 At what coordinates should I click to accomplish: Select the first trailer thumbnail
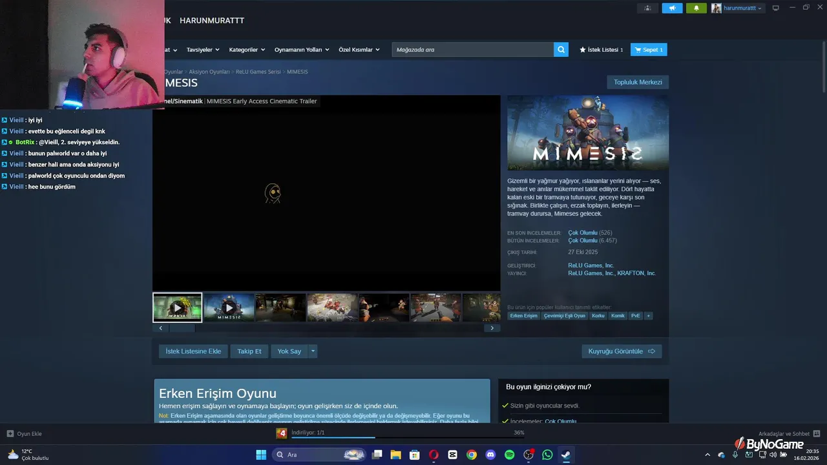point(177,307)
